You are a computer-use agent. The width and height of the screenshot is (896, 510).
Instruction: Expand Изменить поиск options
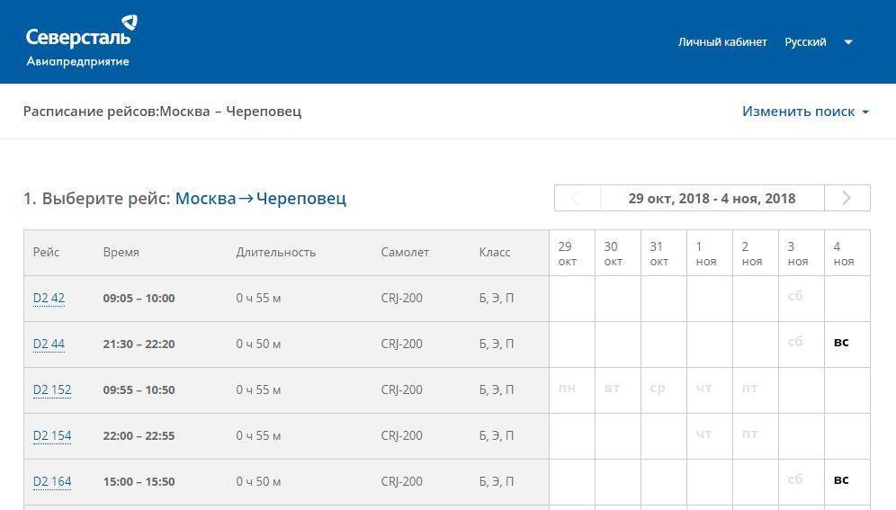point(805,111)
